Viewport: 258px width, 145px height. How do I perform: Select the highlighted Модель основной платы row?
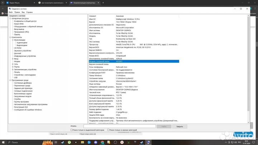tap(134, 61)
